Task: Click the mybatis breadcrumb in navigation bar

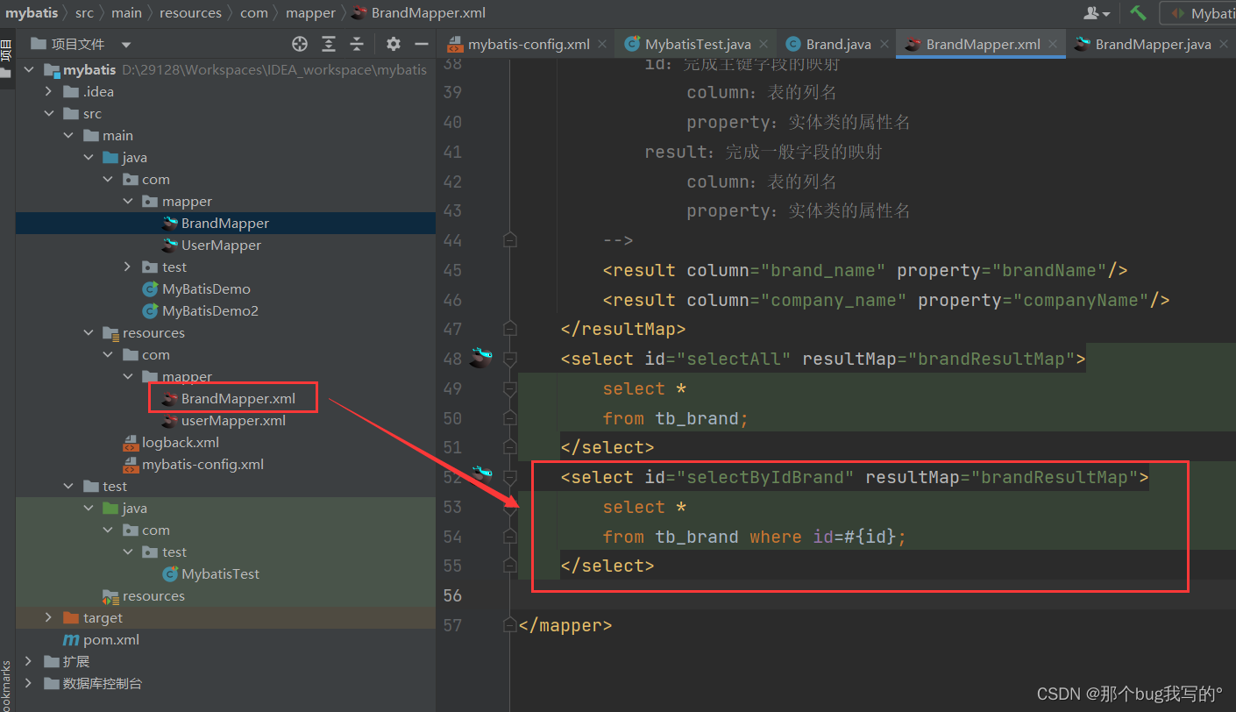Action: [x=32, y=13]
